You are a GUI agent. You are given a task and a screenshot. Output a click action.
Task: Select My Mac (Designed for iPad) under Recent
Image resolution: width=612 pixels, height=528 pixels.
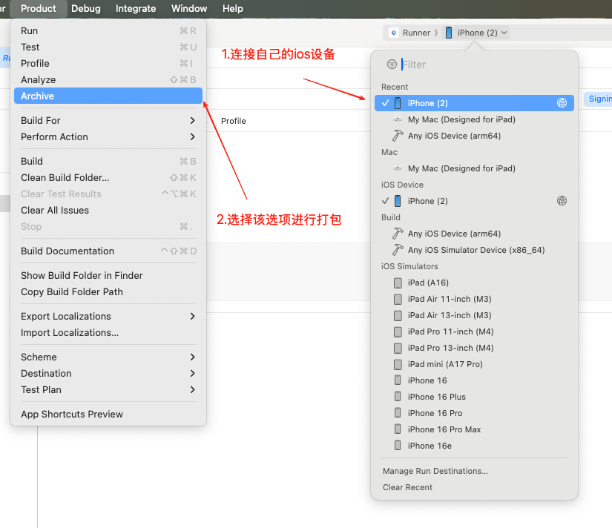pyautogui.click(x=474, y=119)
